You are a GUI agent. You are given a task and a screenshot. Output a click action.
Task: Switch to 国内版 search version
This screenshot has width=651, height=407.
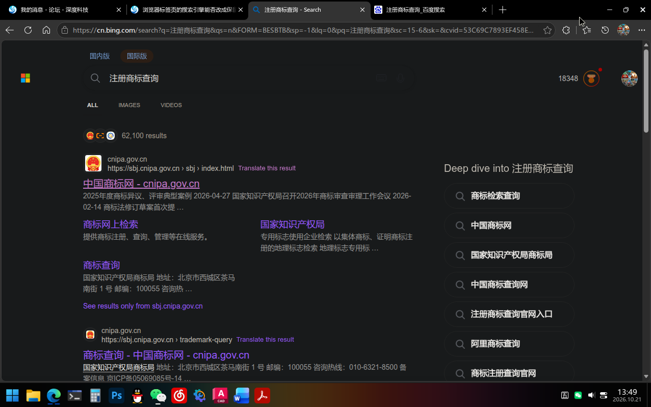click(100, 56)
